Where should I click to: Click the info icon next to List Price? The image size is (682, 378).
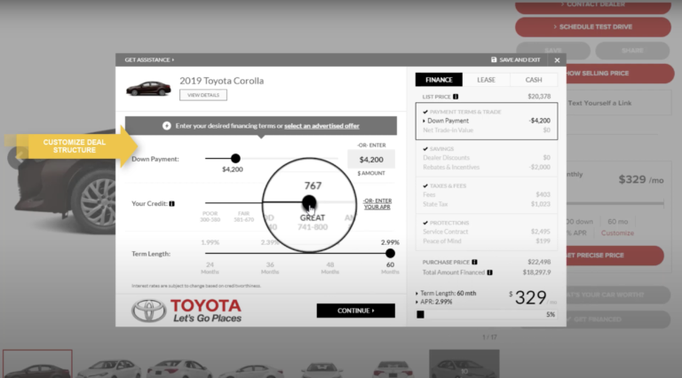(x=456, y=97)
